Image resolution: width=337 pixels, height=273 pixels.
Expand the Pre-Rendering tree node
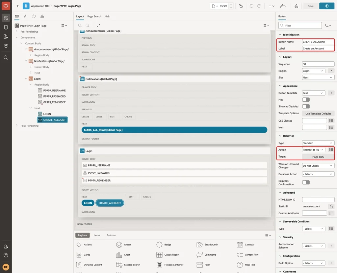coord(17,31)
